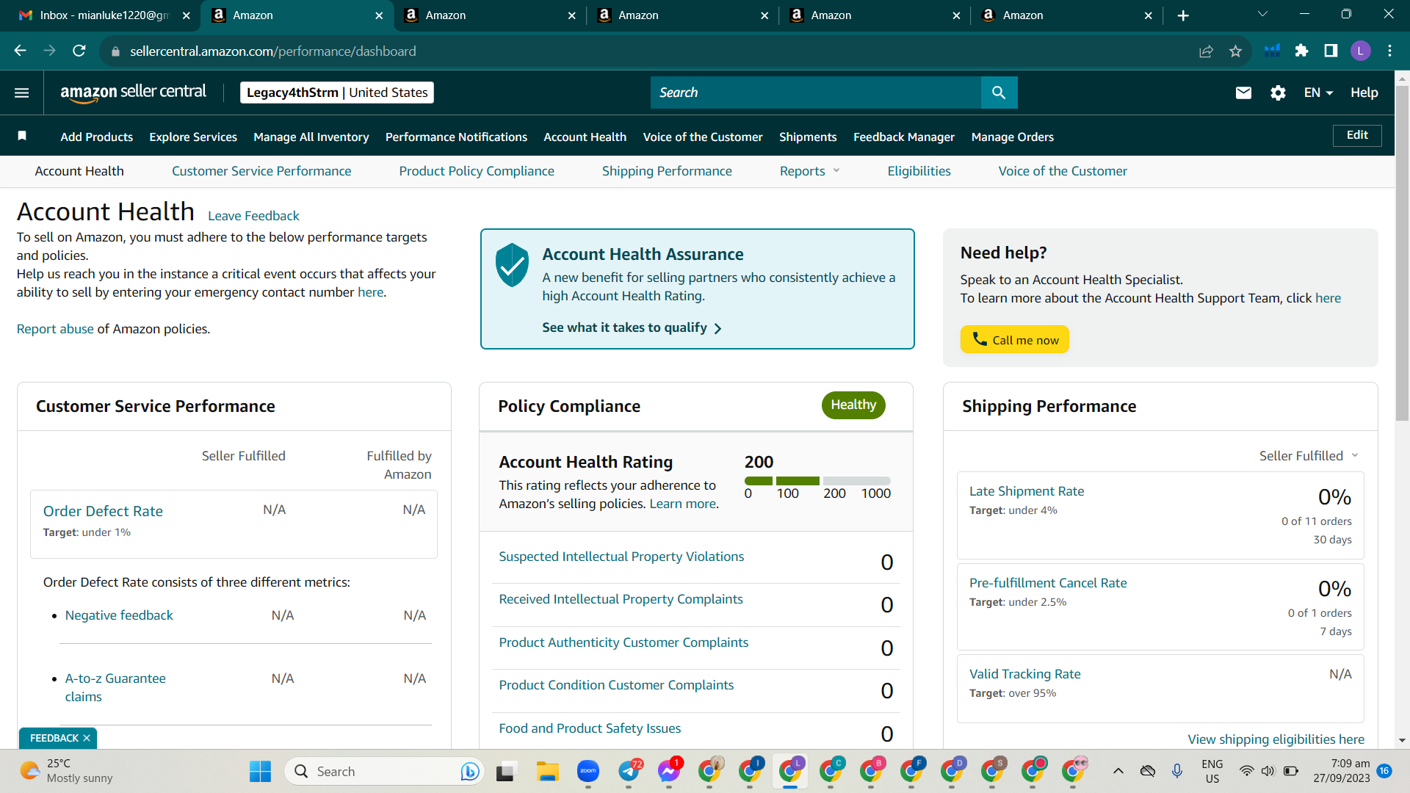Open a new browser tab
This screenshot has height=793, width=1410.
click(x=1183, y=15)
